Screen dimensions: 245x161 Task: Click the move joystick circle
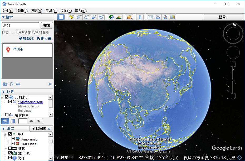pyautogui.click(x=233, y=53)
